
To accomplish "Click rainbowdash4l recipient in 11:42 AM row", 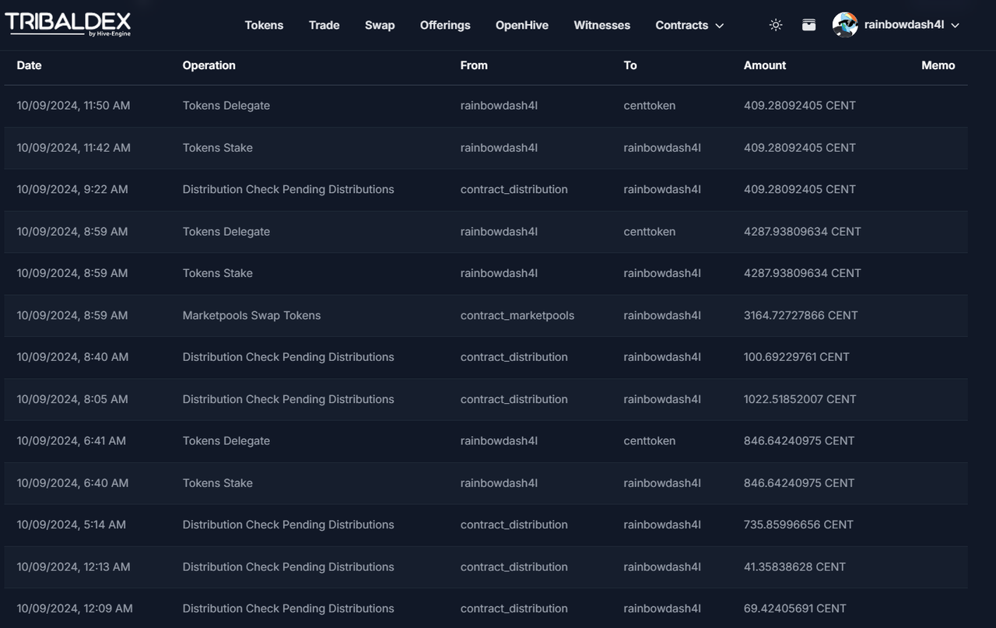I will pos(662,148).
